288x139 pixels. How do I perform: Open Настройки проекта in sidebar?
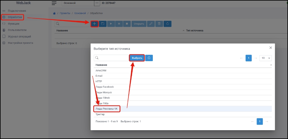pyautogui.click(x=20, y=43)
